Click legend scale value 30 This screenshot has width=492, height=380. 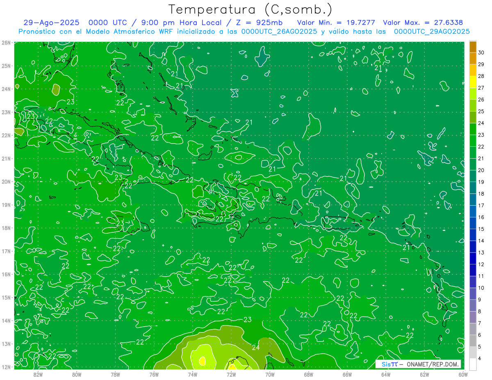click(x=481, y=52)
